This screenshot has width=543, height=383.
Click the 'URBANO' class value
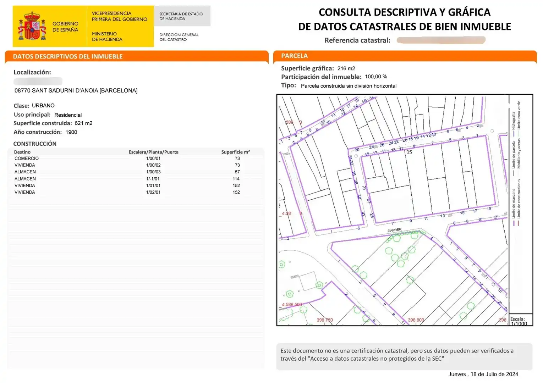[x=43, y=105]
